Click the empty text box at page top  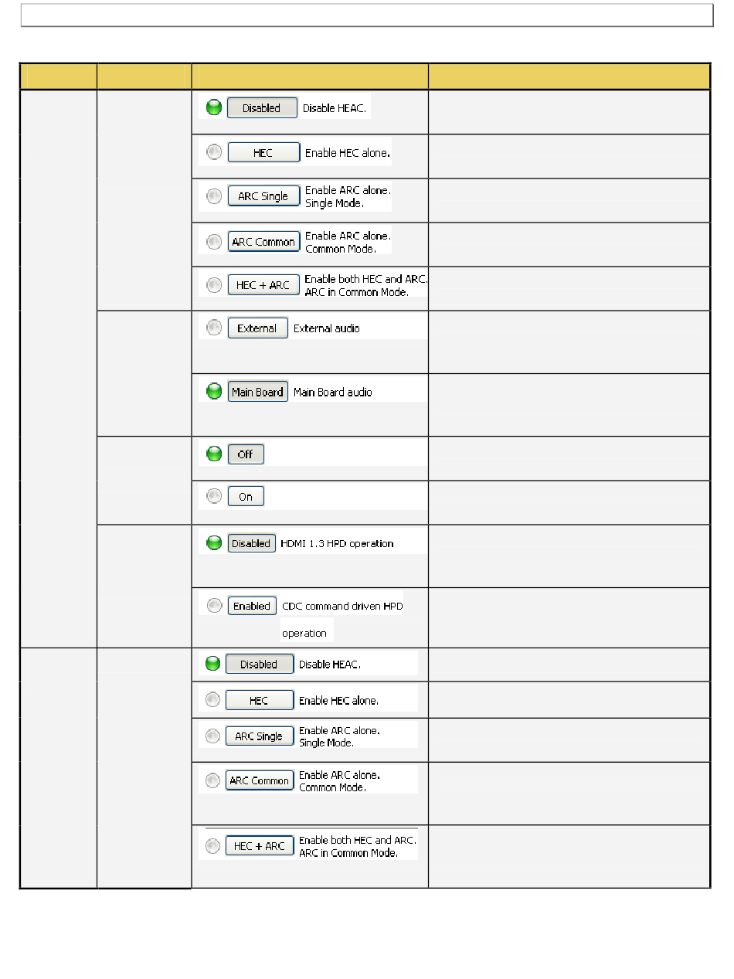click(366, 15)
